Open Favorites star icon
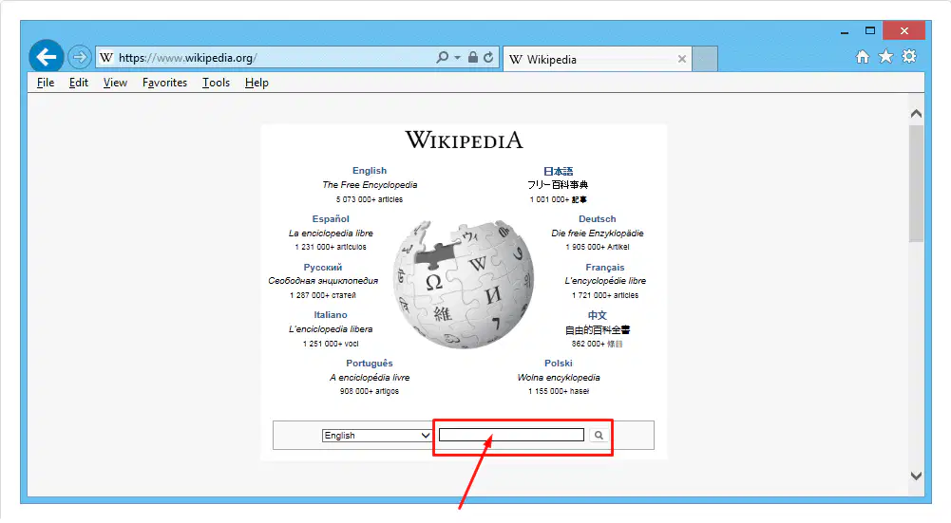Image resolution: width=951 pixels, height=523 pixels. (x=885, y=56)
